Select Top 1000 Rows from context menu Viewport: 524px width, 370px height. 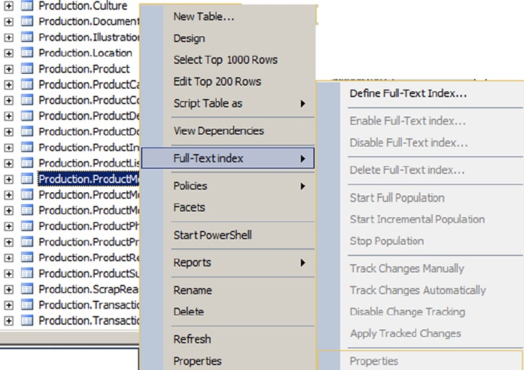click(225, 60)
